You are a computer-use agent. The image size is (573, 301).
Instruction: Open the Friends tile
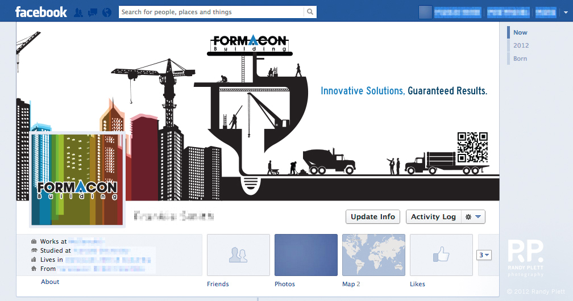tap(238, 255)
